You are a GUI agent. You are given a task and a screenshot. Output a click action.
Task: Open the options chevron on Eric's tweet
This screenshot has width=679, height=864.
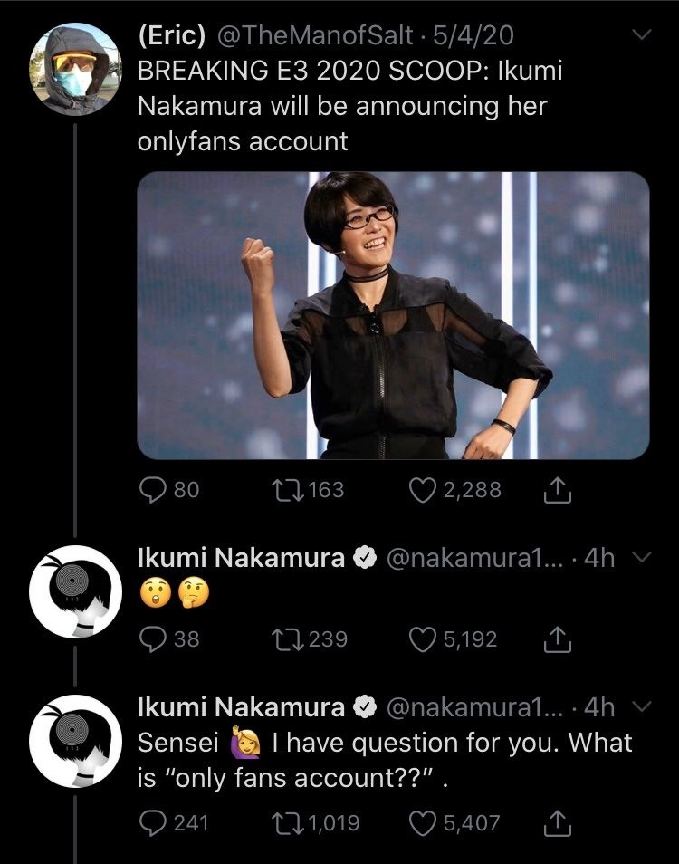click(641, 36)
